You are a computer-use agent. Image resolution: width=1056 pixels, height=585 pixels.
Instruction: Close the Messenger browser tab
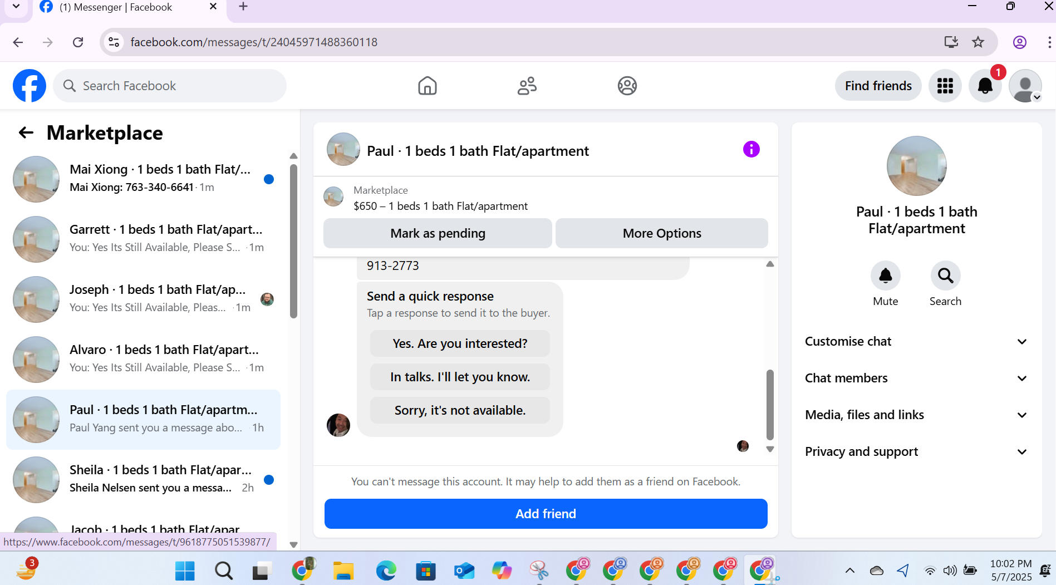(213, 7)
